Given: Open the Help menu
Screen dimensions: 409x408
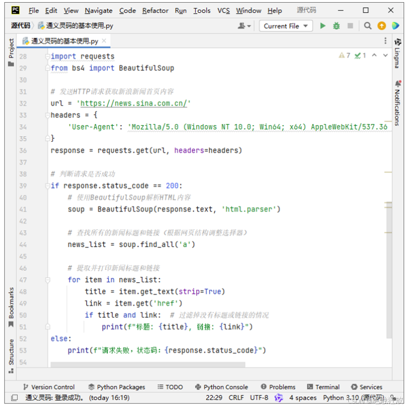Looking at the screenshot, I should (275, 11).
